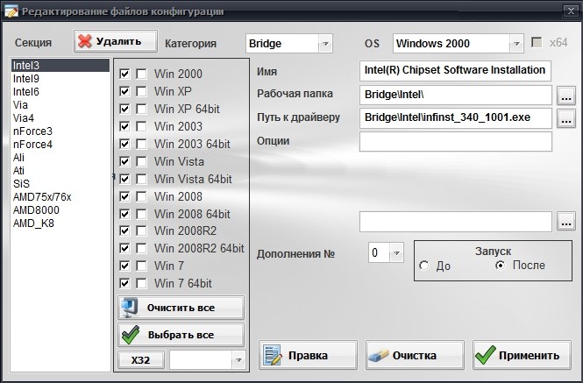Click Очистить все button
This screenshot has width=583, height=383.
coord(181,308)
